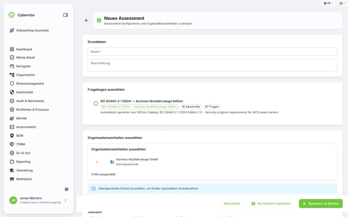This screenshot has height=217, width=348.
Task: Click the Verwaltung admin icon
Action: click(x=12, y=170)
